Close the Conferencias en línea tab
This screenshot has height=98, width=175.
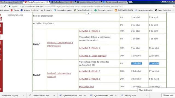(21, 2)
